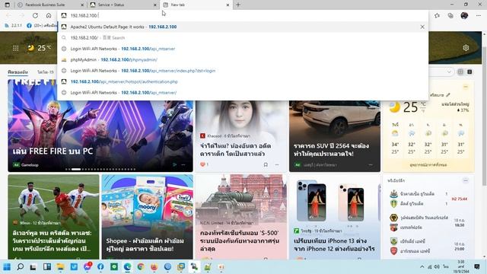Open the browser Settings and more menu
This screenshot has height=274, width=487.
[479, 15]
